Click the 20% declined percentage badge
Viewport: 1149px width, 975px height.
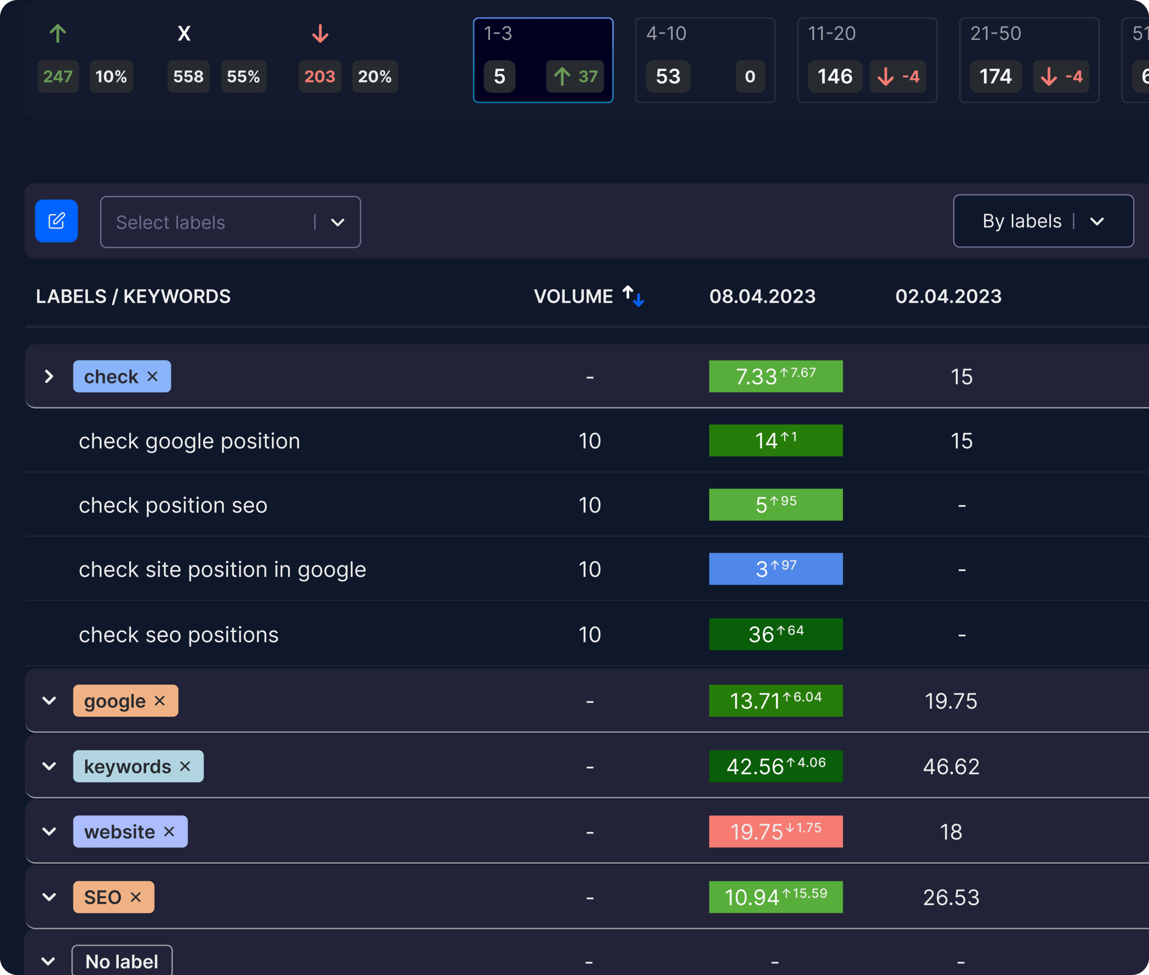coord(375,76)
